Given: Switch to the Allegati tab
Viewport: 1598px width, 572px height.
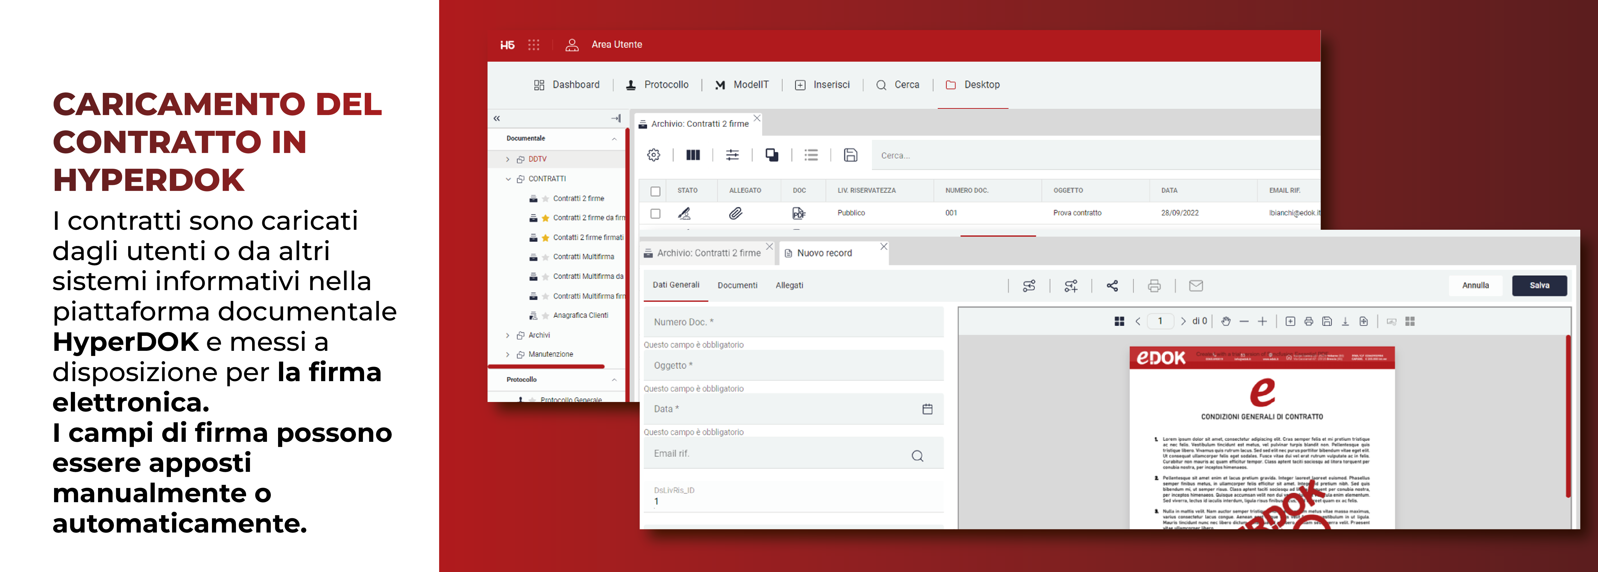Looking at the screenshot, I should (789, 286).
